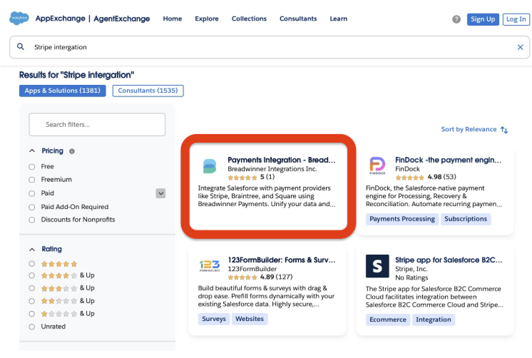Viewport: 532px width, 358px height.
Task: Open the Consultants menu
Action: (x=298, y=19)
